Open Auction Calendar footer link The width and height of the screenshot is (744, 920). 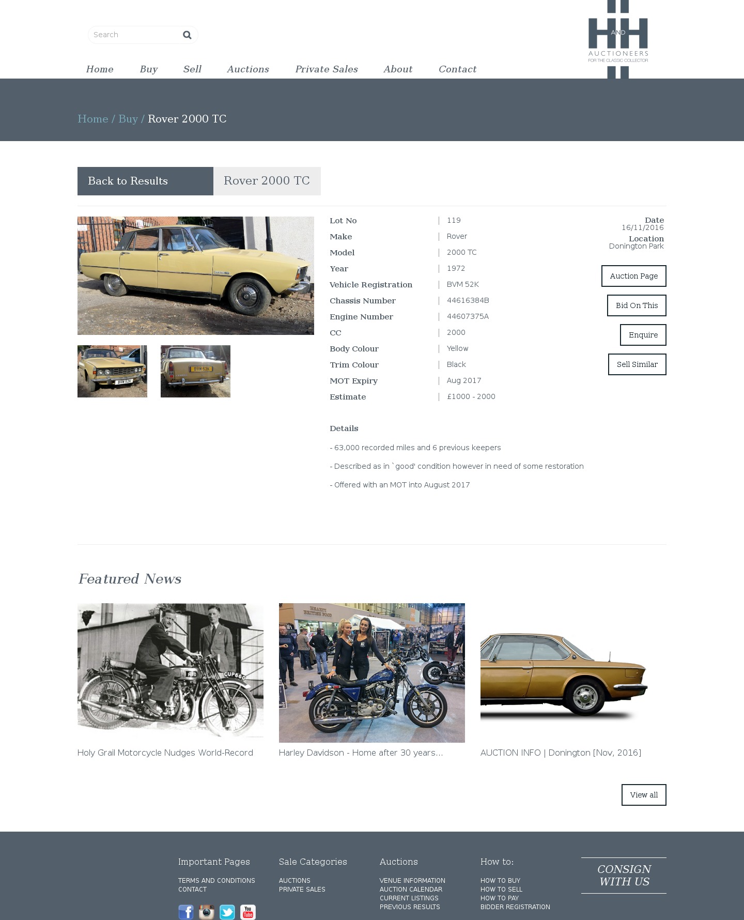pos(411,890)
